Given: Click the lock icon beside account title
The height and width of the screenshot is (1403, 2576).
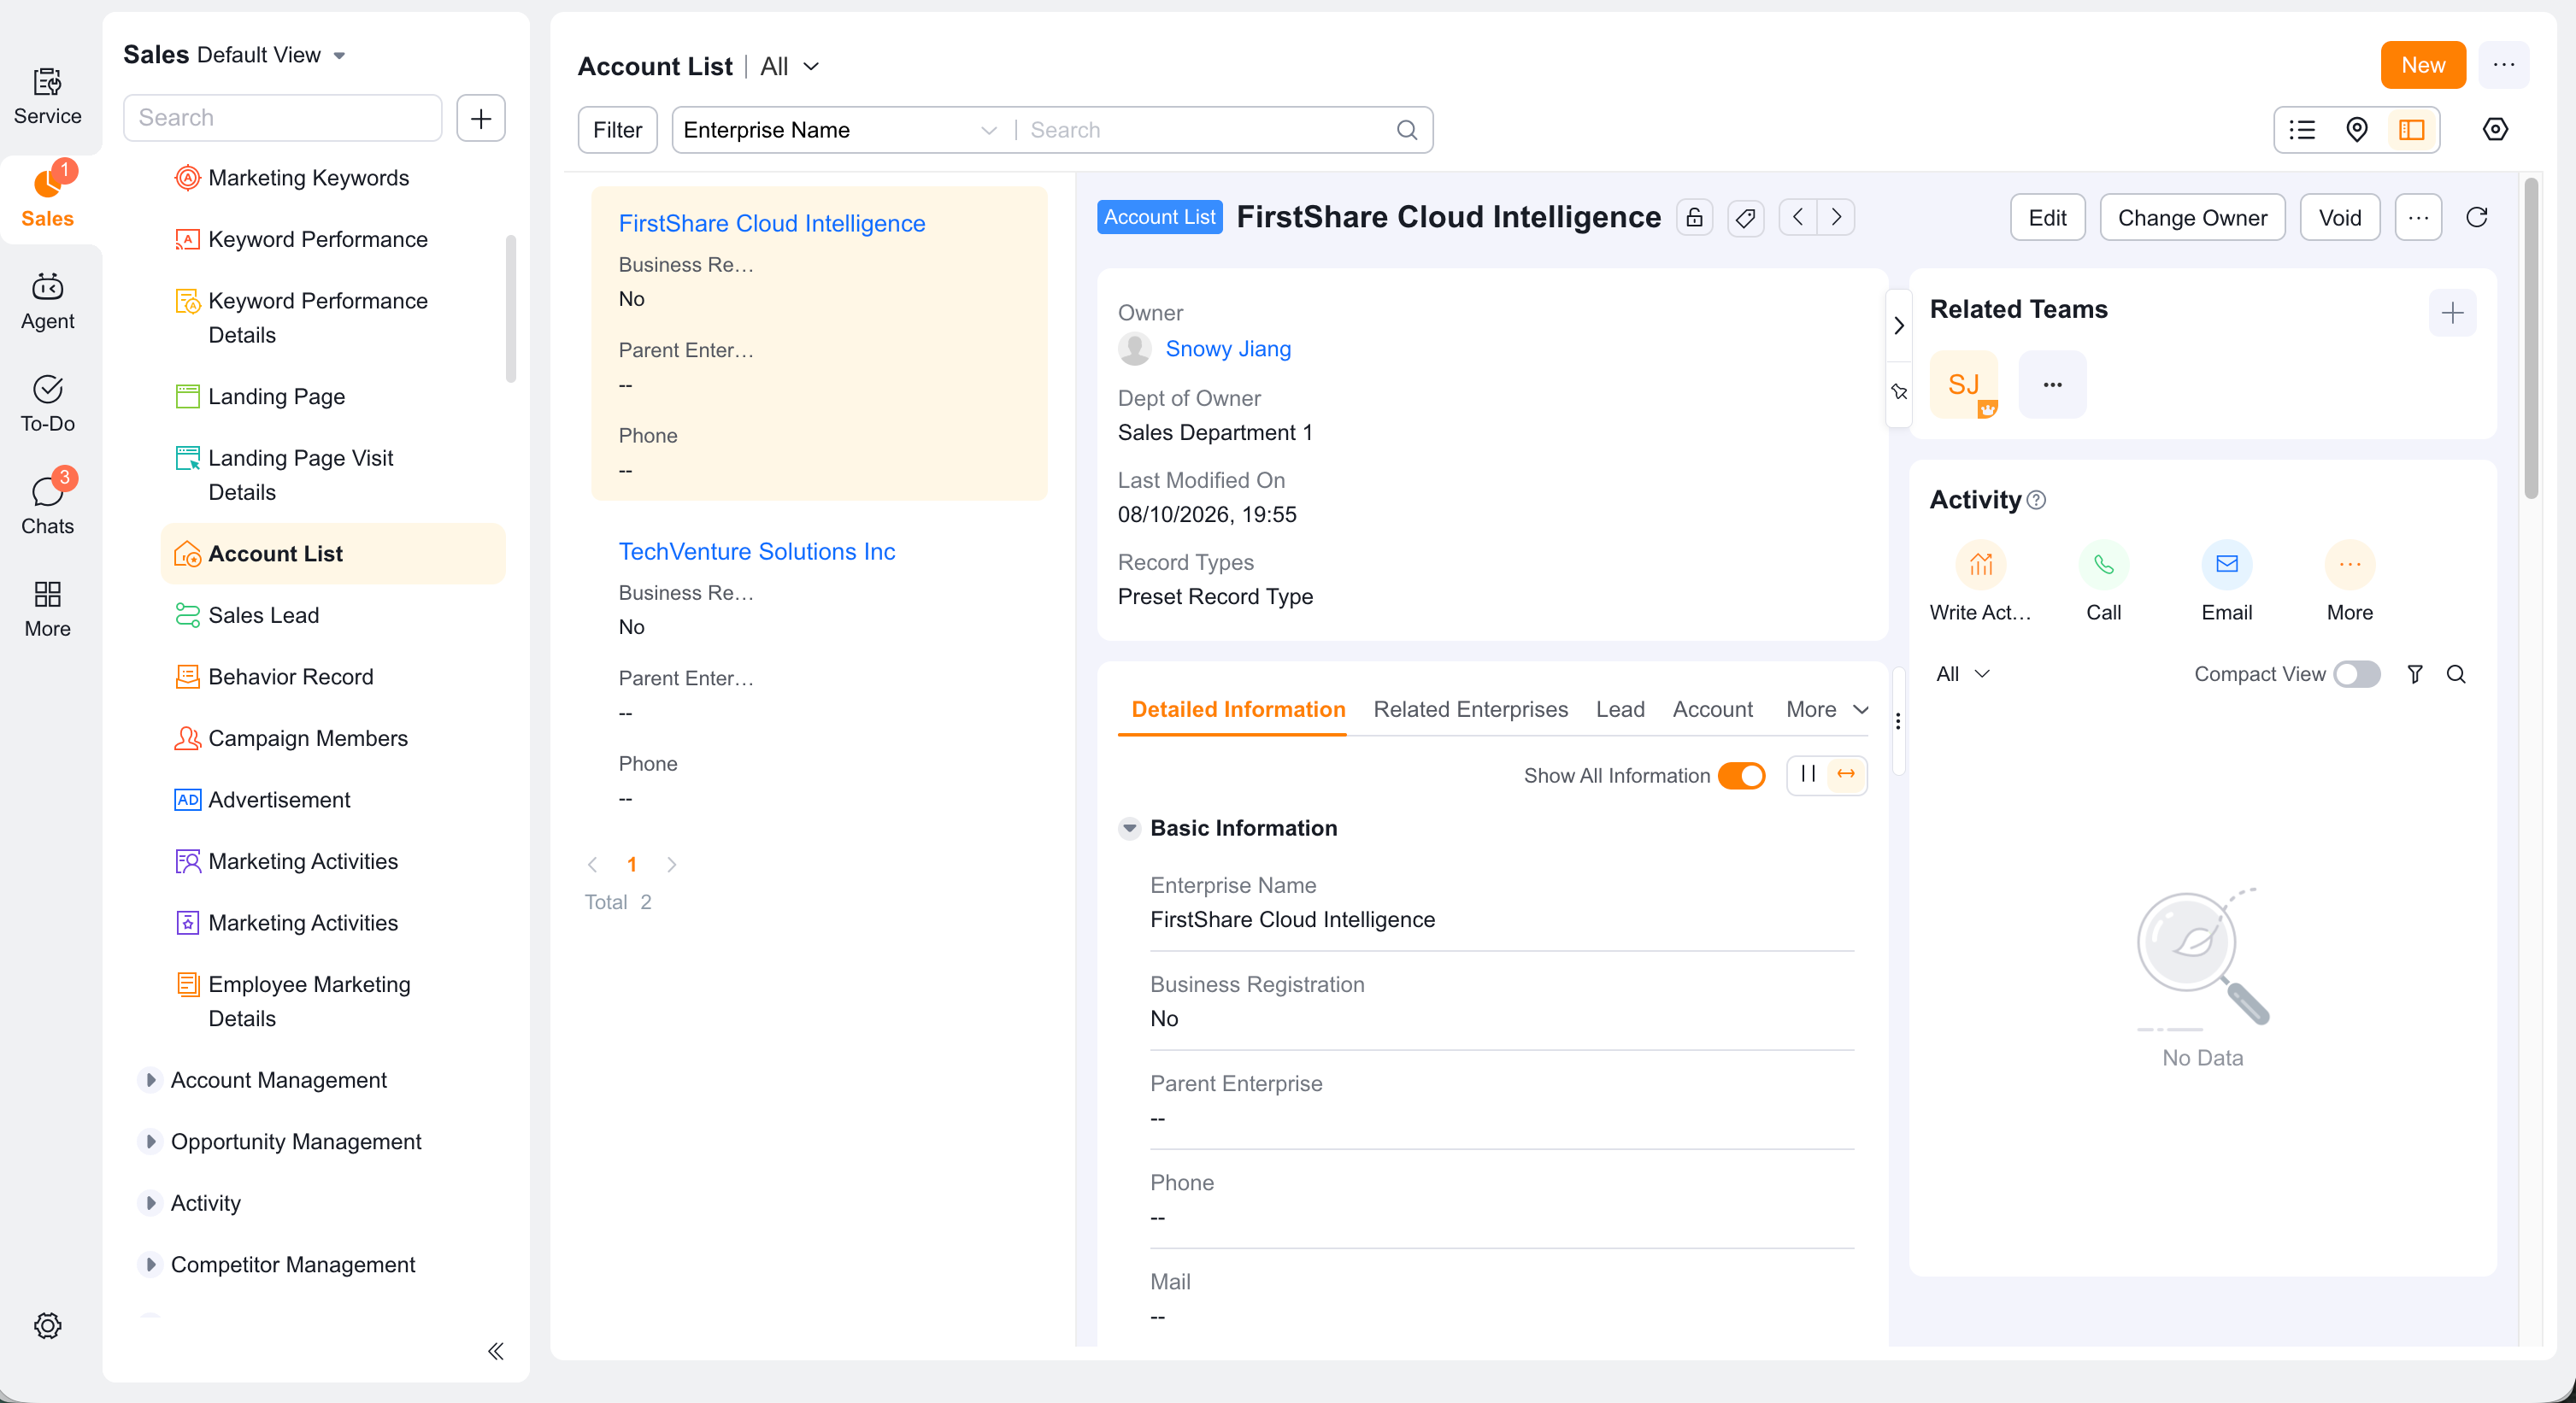Looking at the screenshot, I should pyautogui.click(x=1694, y=217).
